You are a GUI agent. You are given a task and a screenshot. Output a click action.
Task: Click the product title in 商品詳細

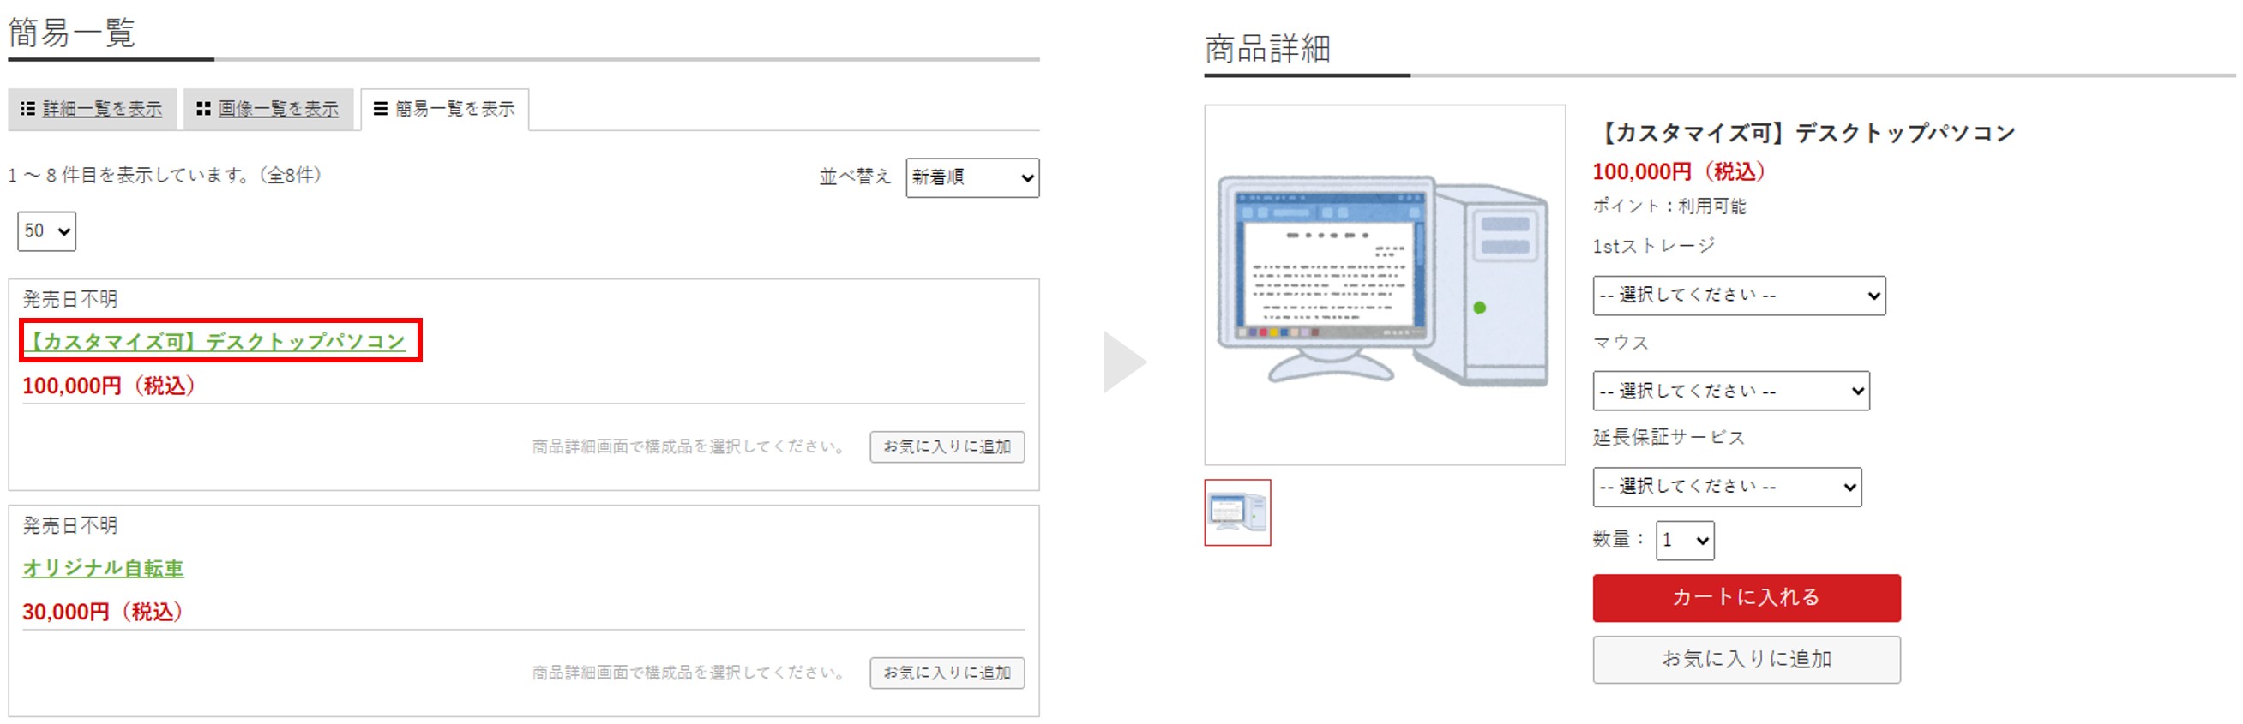click(x=1804, y=133)
